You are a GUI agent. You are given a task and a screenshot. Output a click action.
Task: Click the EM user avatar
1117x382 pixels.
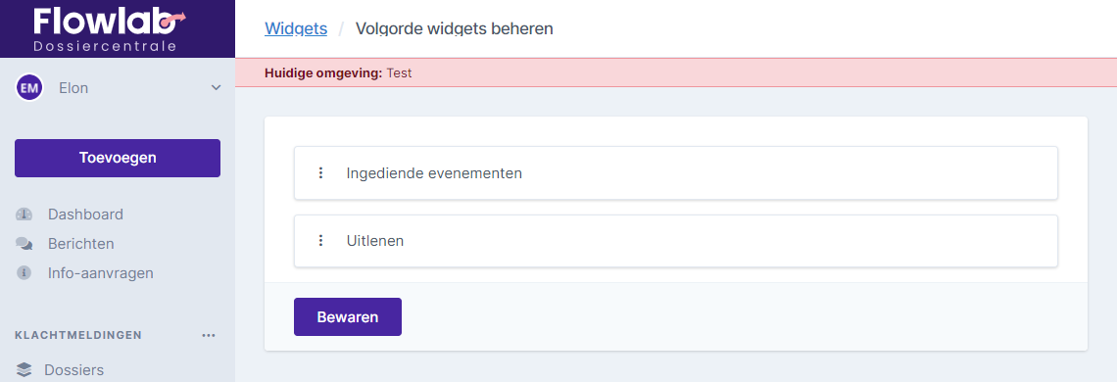tap(29, 87)
